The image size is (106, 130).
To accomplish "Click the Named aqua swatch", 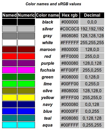I will click(x=10, y=125).
